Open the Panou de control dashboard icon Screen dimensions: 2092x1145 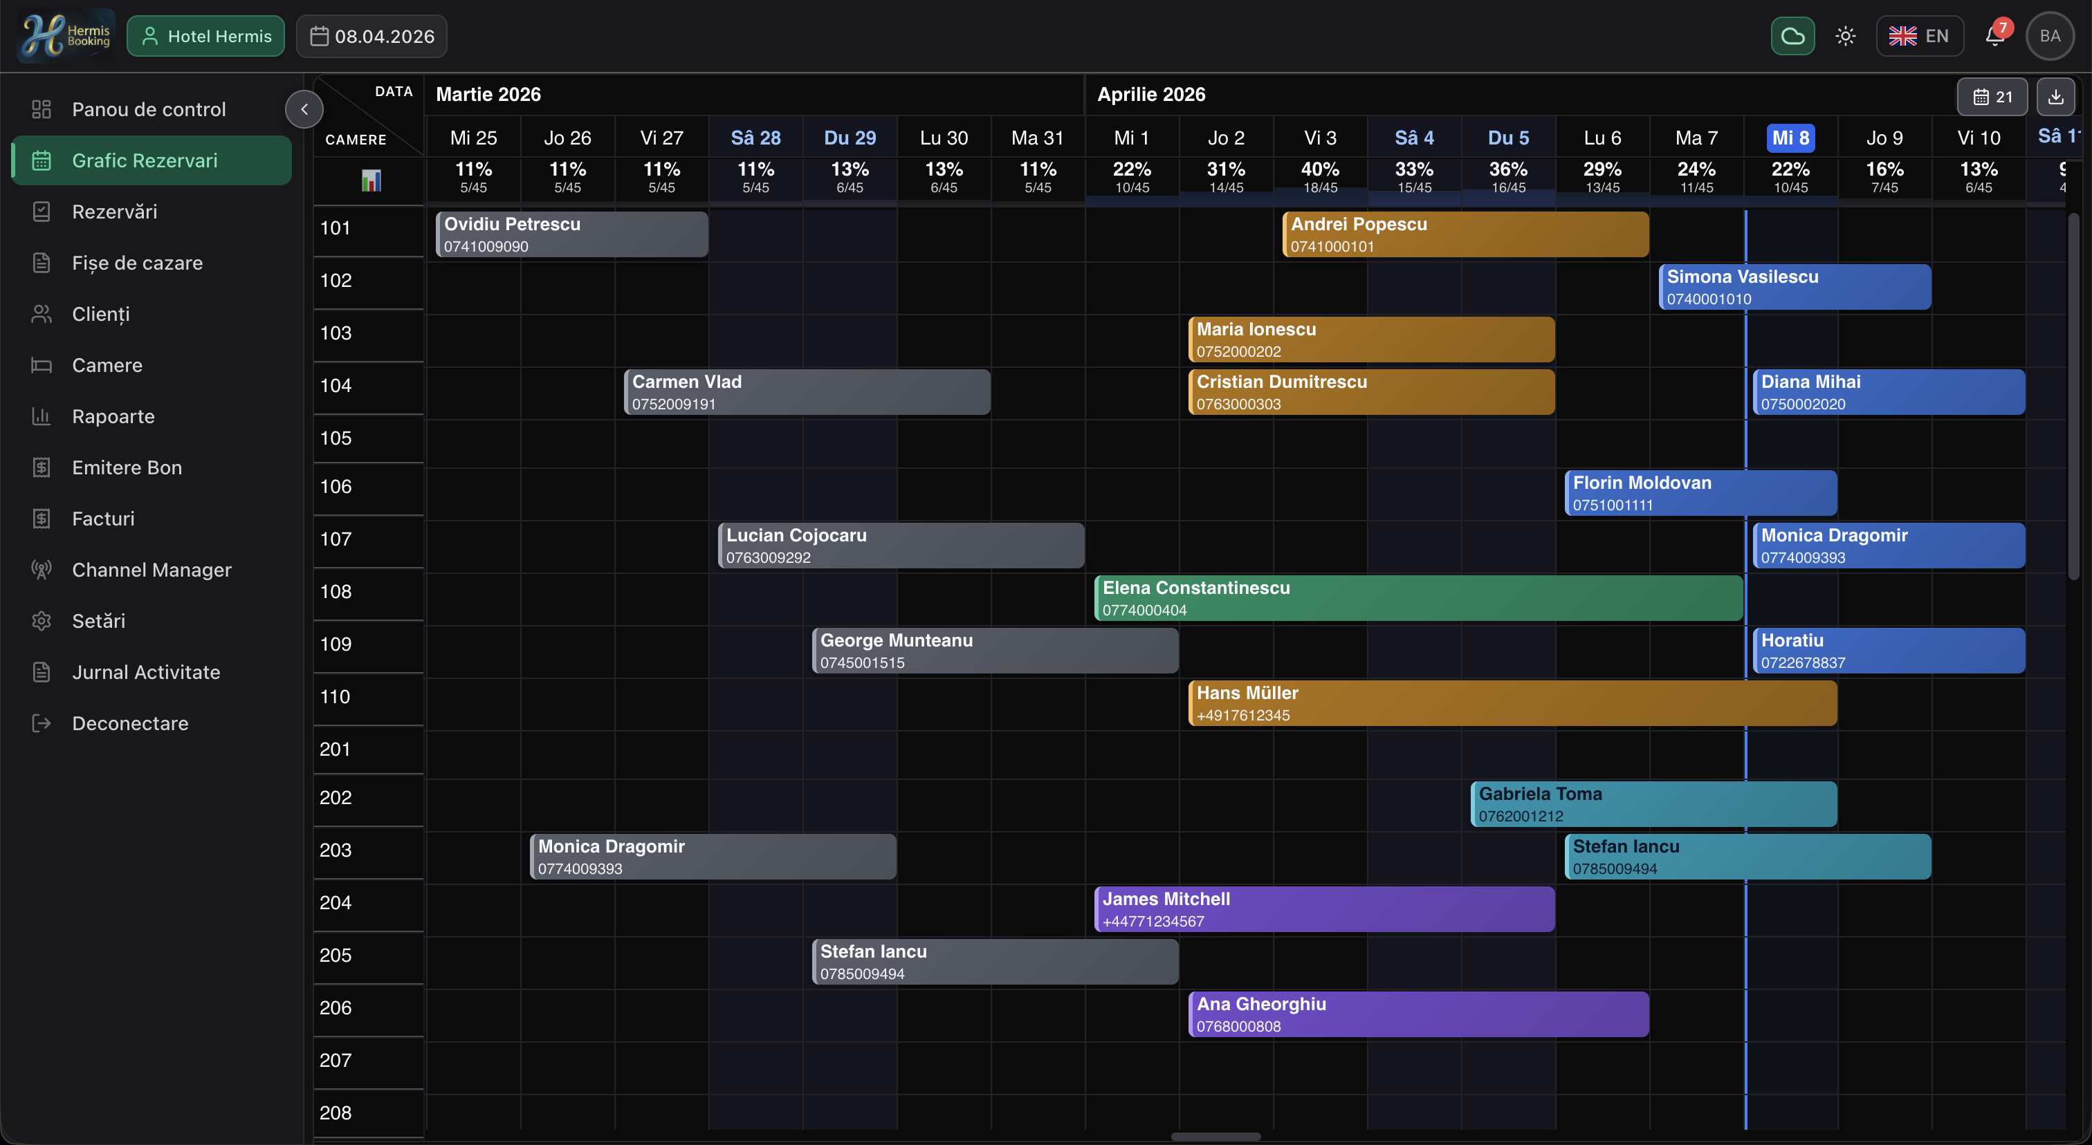[42, 108]
